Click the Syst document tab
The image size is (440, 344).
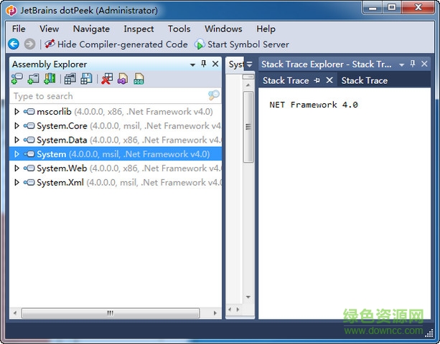236,64
